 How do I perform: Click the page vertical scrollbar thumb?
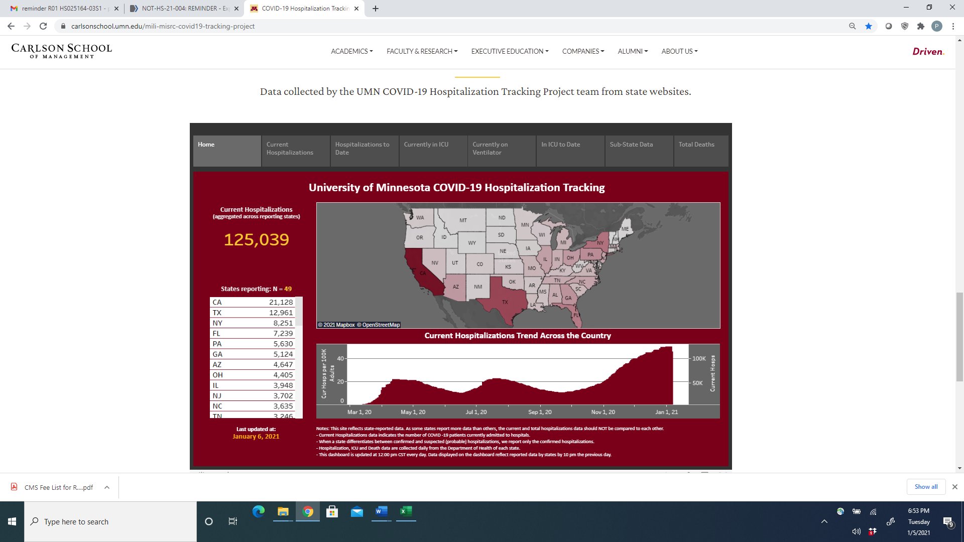click(959, 337)
